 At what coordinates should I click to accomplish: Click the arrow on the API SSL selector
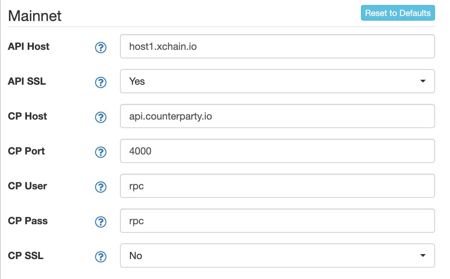423,81
